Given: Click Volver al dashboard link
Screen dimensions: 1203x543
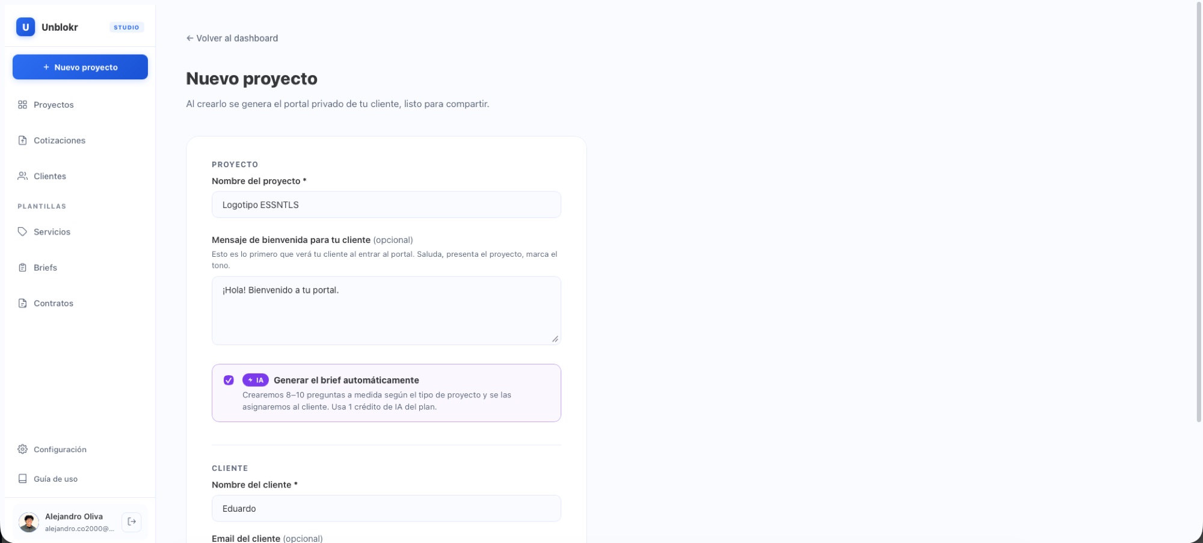Looking at the screenshot, I should 232,38.
